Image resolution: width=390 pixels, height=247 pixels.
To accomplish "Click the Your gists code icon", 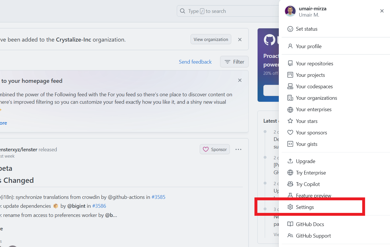I will 290,144.
